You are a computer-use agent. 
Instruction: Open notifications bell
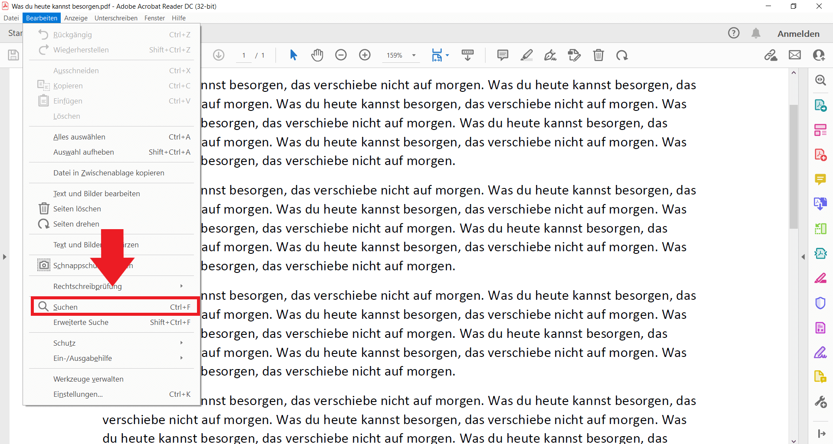[x=756, y=33]
